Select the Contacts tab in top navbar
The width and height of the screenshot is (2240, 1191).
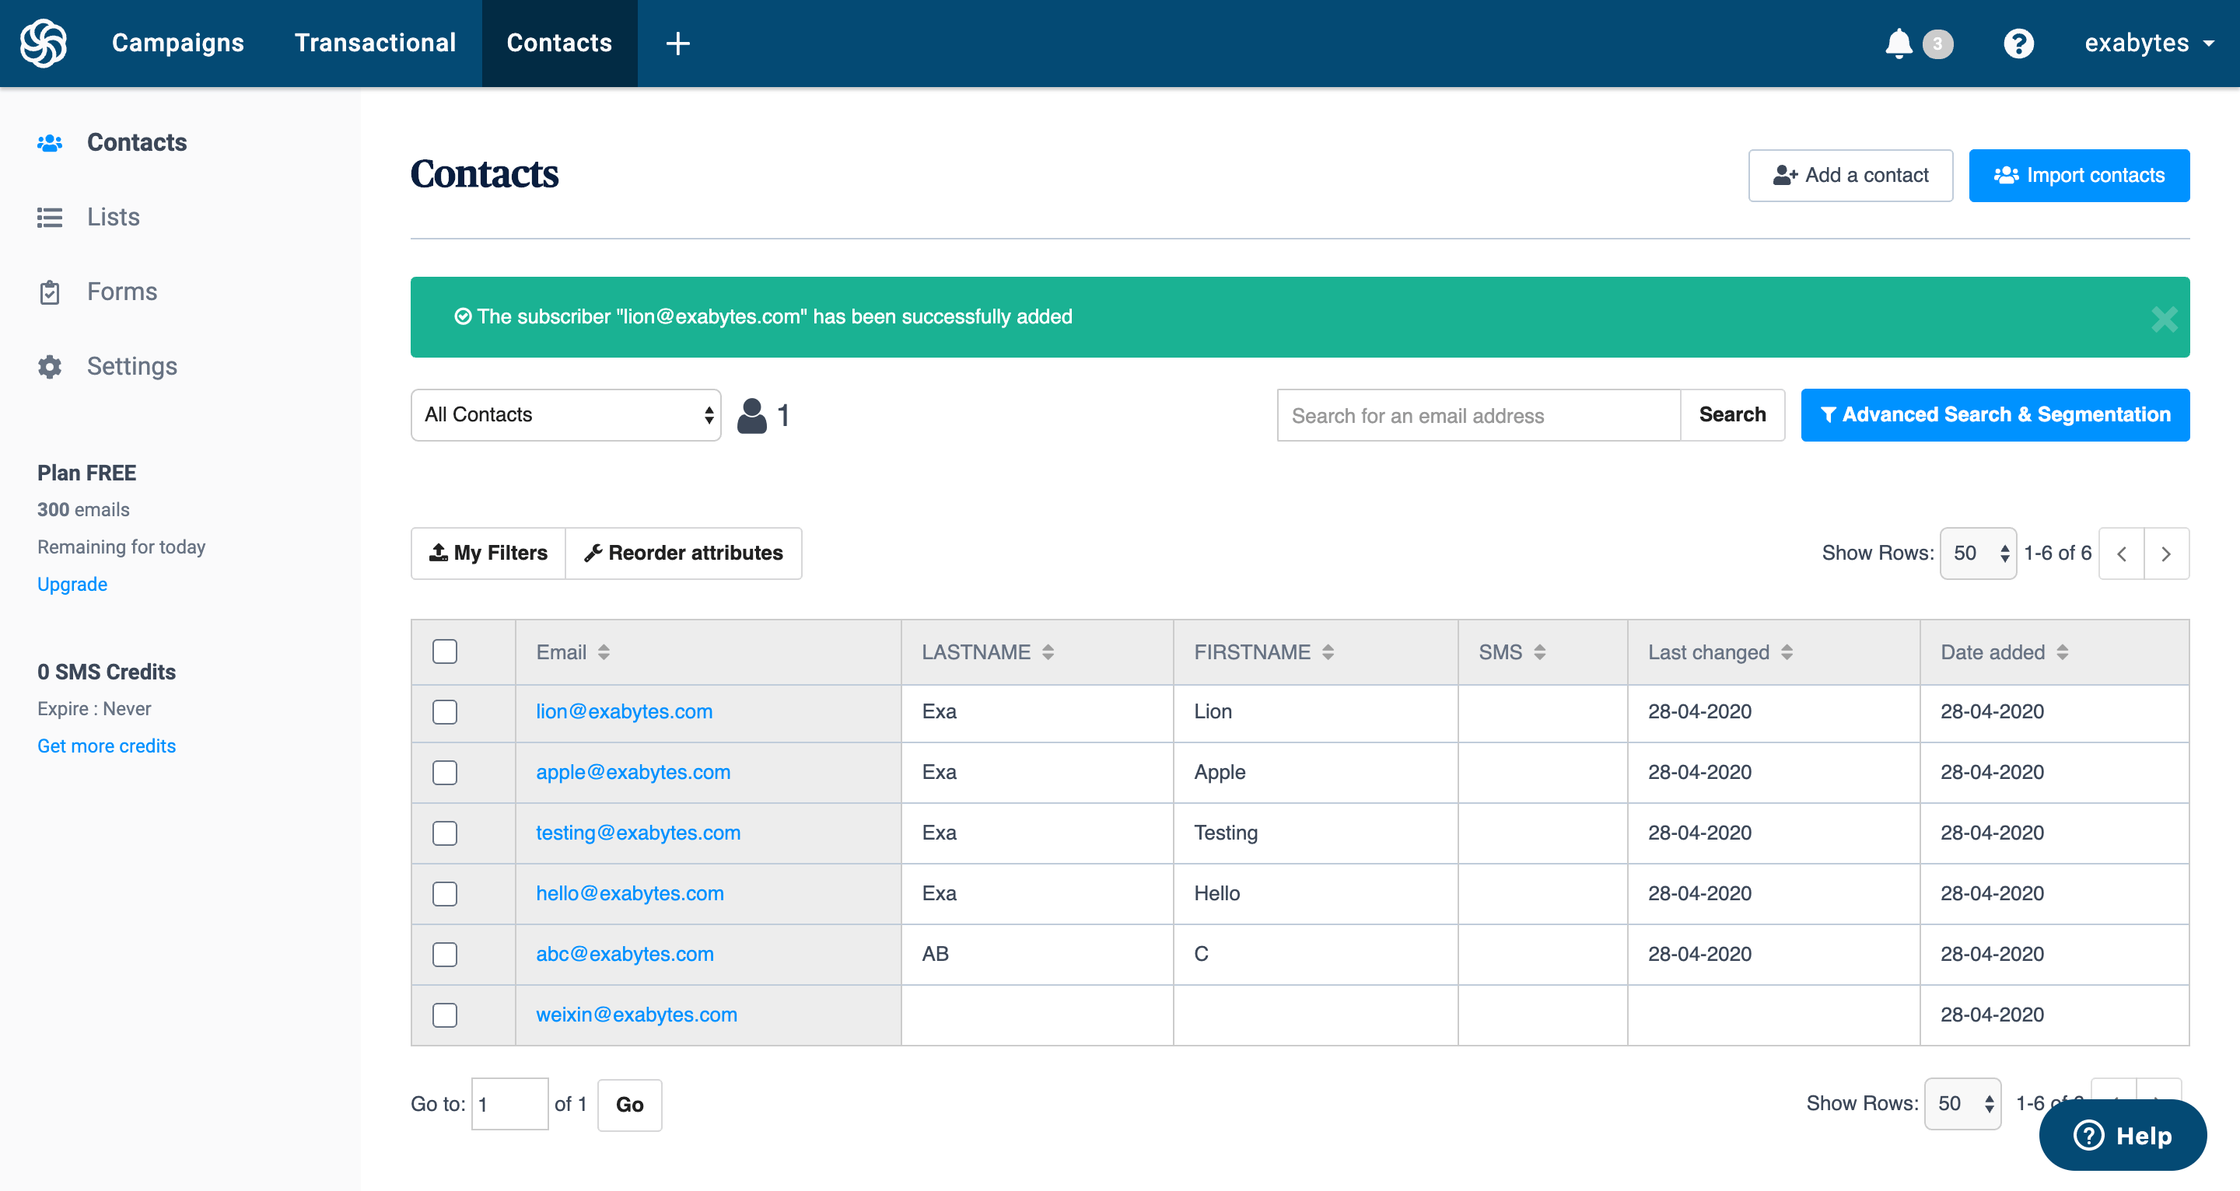pos(559,43)
